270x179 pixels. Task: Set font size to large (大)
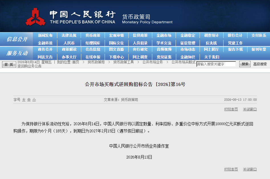[x=24, y=100]
